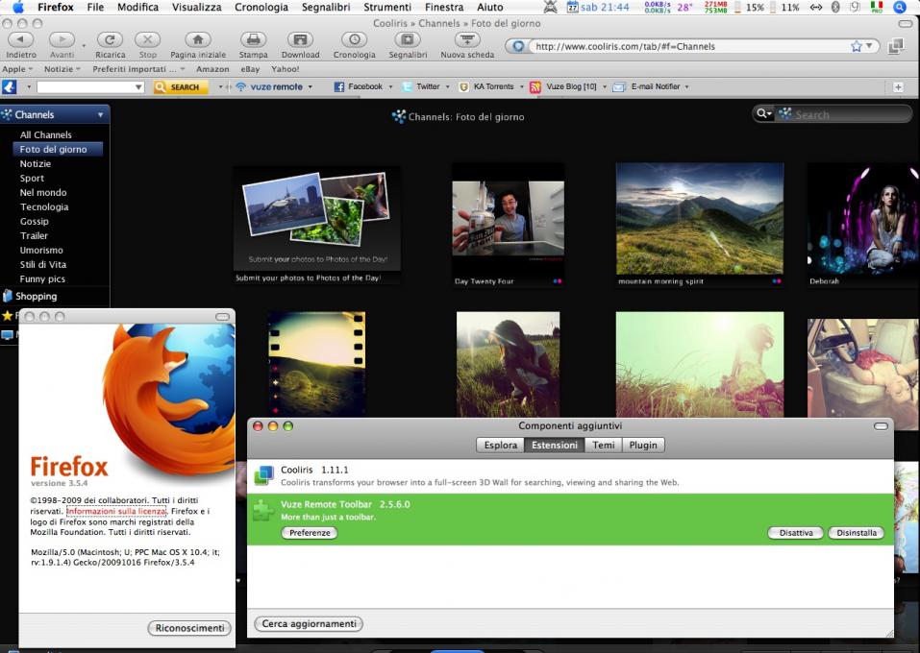Screen dimensions: 920x653
Task: Open Informazioni sulla licenza link
Action: 116,511
